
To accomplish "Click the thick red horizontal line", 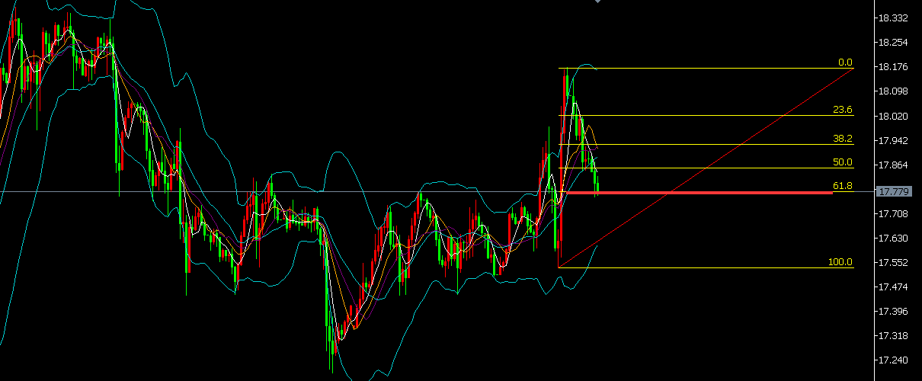I will 700,193.
